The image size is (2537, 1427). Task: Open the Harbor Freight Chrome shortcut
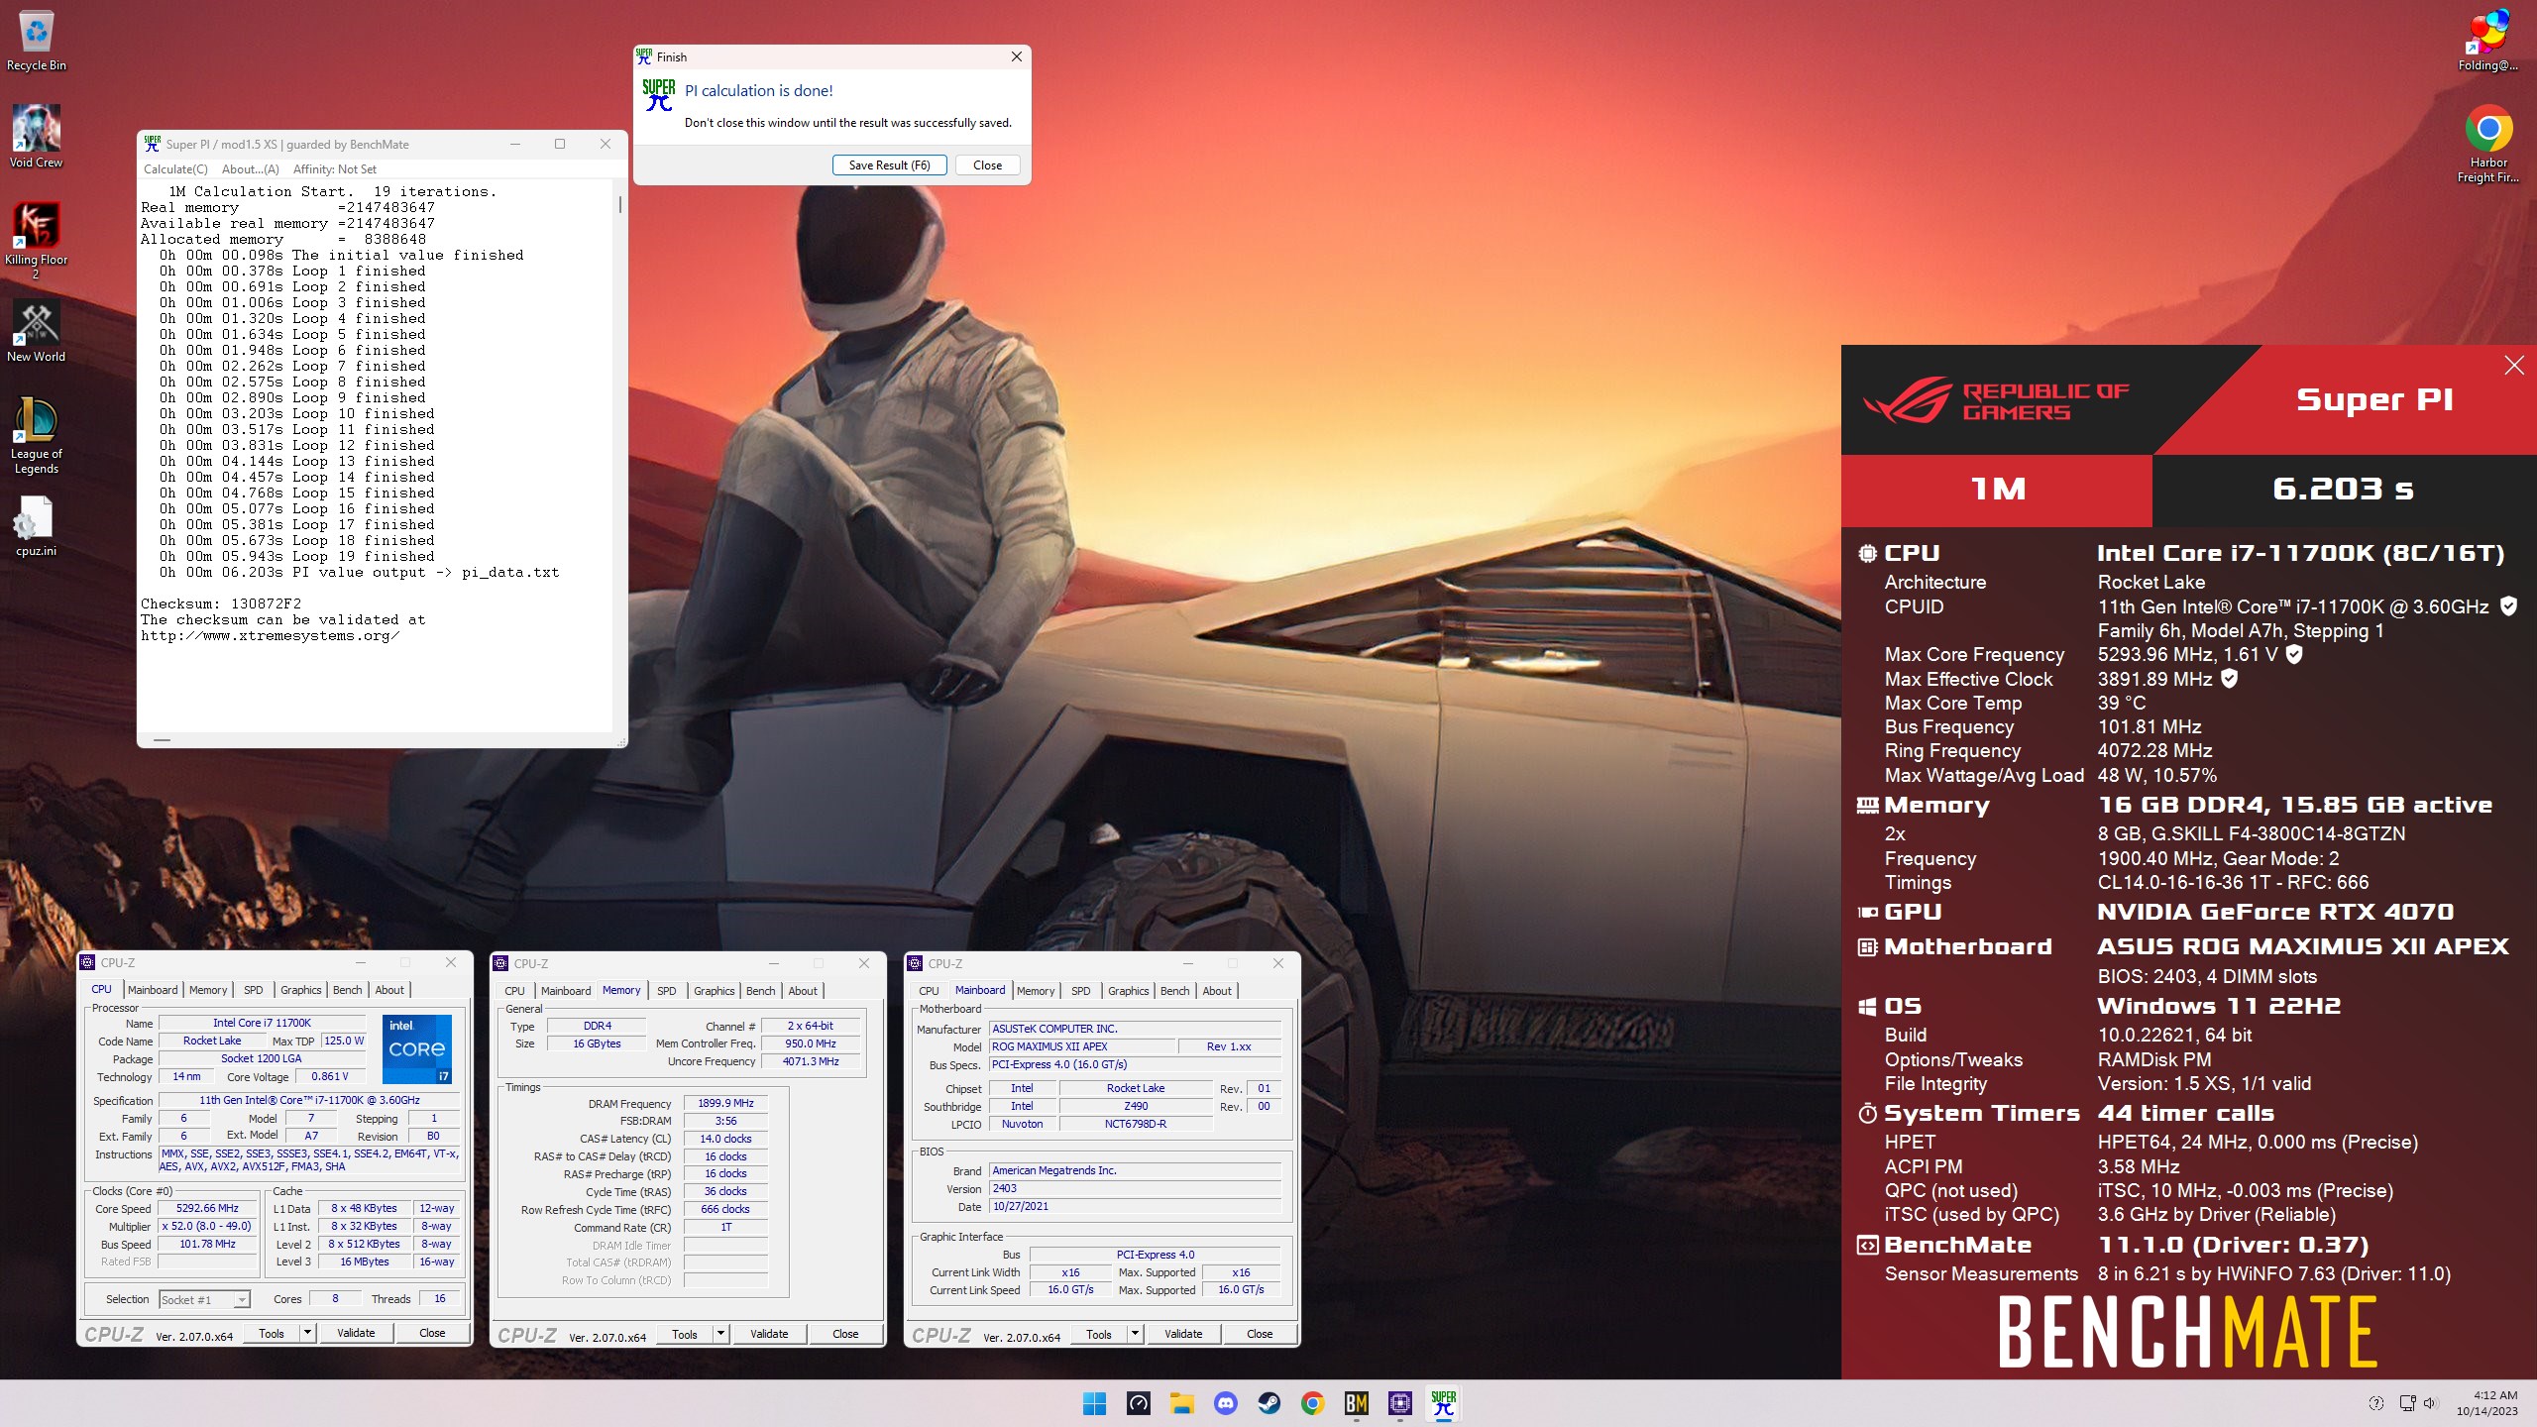pos(2488,144)
